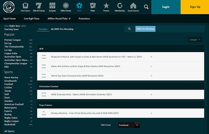Go to Sport Home
The height and width of the screenshot is (134, 209).
(9, 19)
